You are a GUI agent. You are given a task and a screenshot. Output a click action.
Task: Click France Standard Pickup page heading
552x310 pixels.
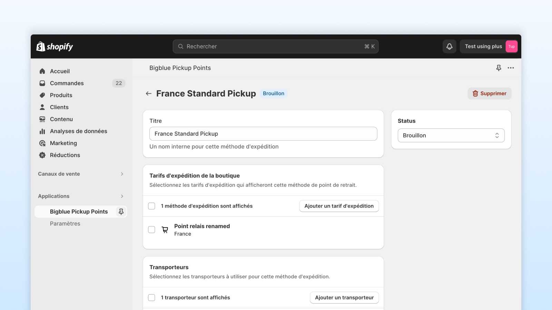[206, 94]
